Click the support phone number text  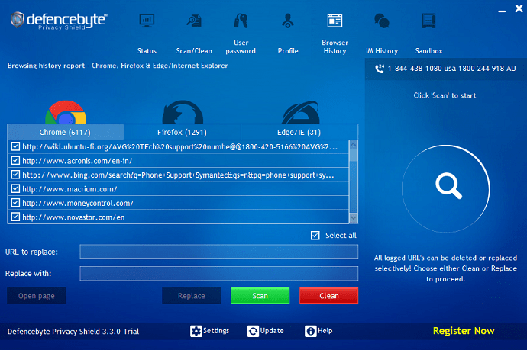coord(451,69)
